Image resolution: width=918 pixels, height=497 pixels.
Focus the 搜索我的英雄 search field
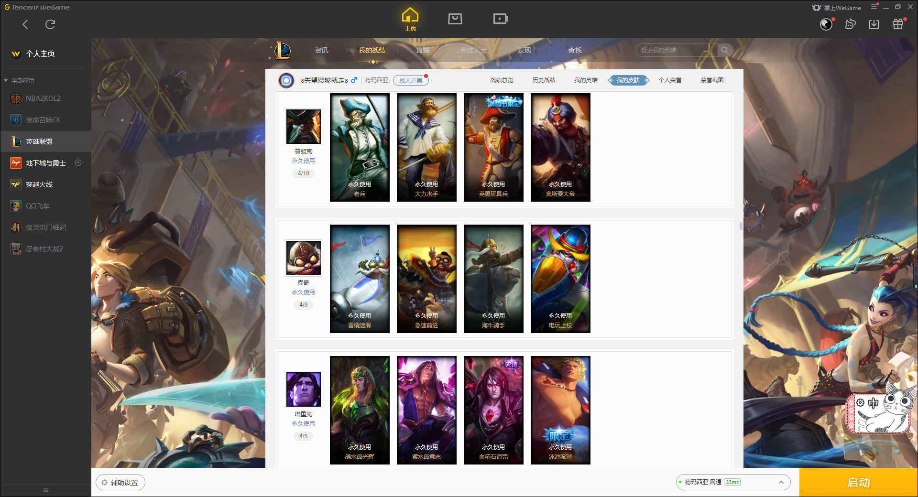click(677, 50)
